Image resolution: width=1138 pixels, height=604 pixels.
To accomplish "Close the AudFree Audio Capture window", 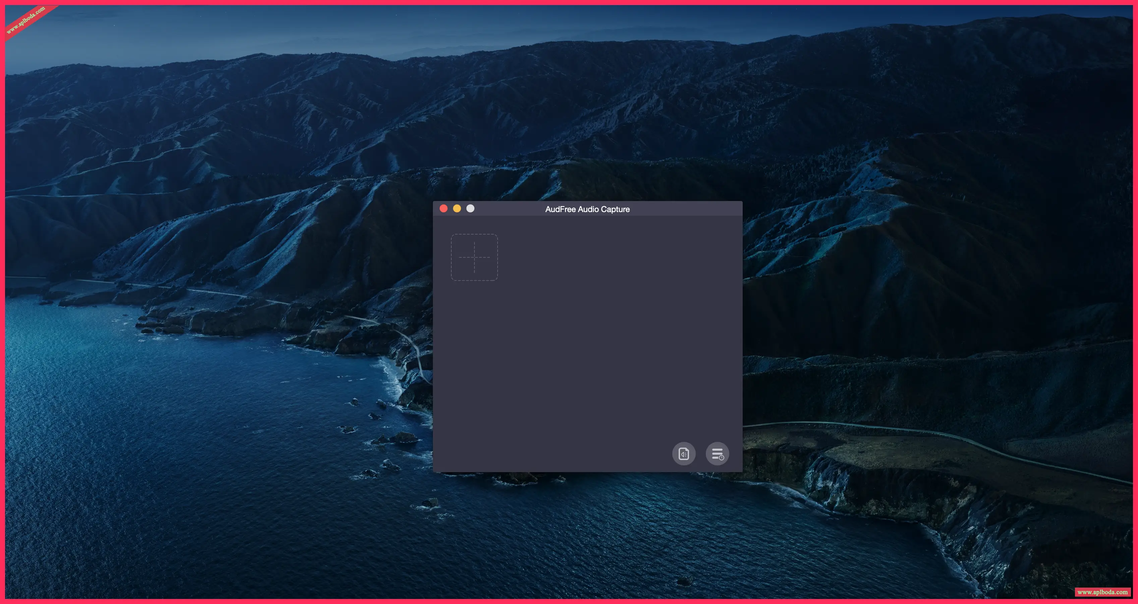I will (x=444, y=209).
